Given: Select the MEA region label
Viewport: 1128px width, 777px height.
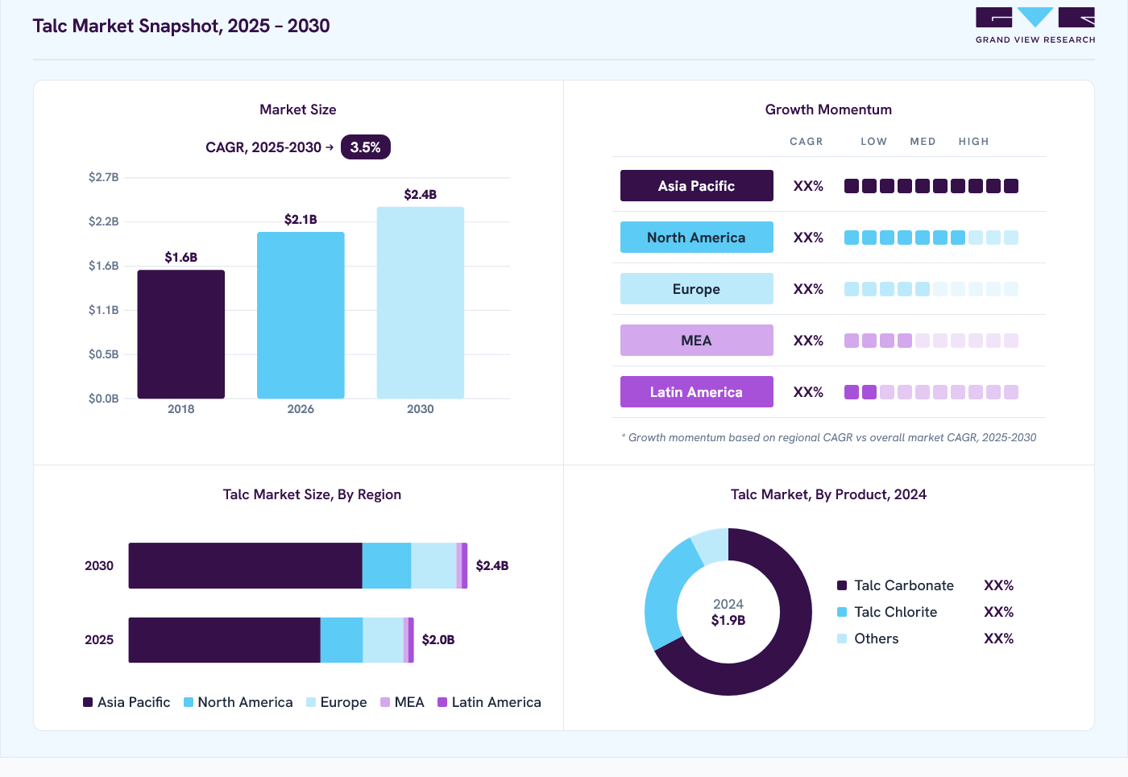Looking at the screenshot, I should [x=697, y=341].
